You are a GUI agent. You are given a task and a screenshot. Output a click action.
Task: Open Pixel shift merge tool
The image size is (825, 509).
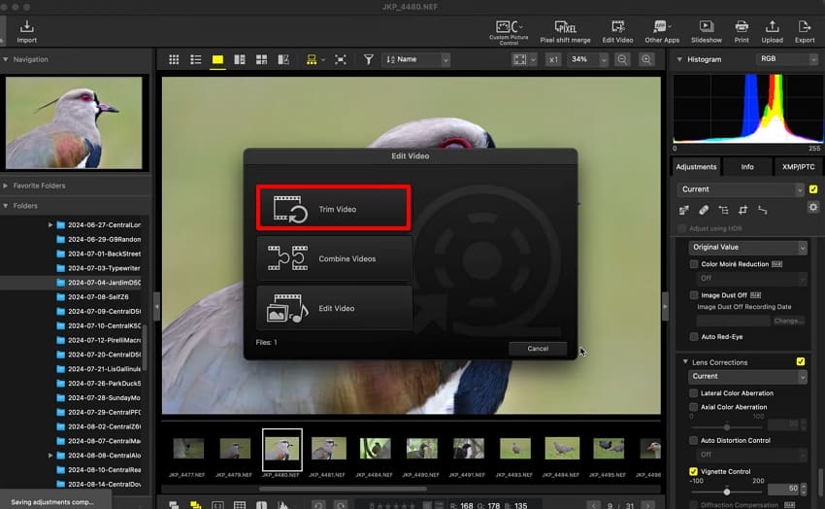[565, 32]
